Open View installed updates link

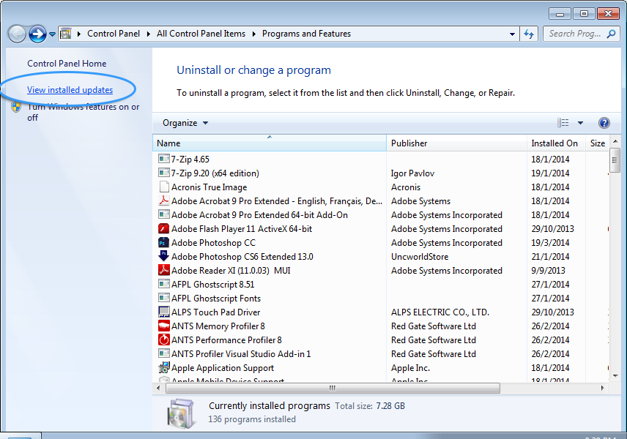pos(70,90)
